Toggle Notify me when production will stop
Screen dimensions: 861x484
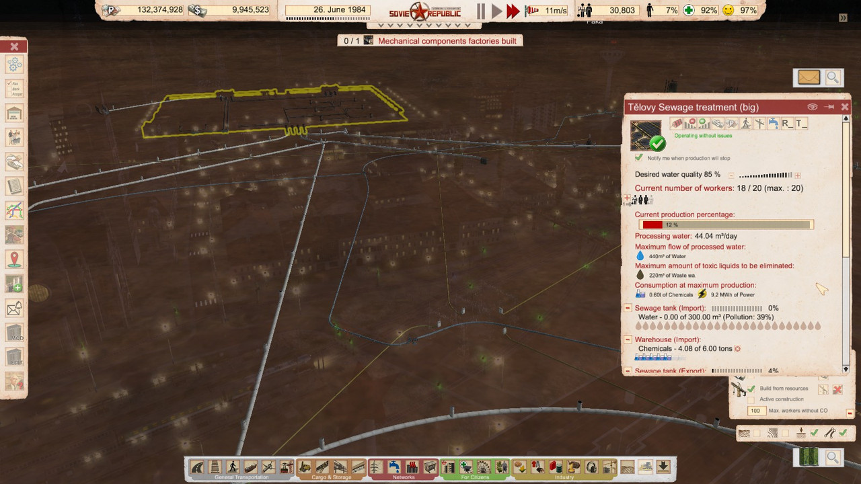[639, 157]
